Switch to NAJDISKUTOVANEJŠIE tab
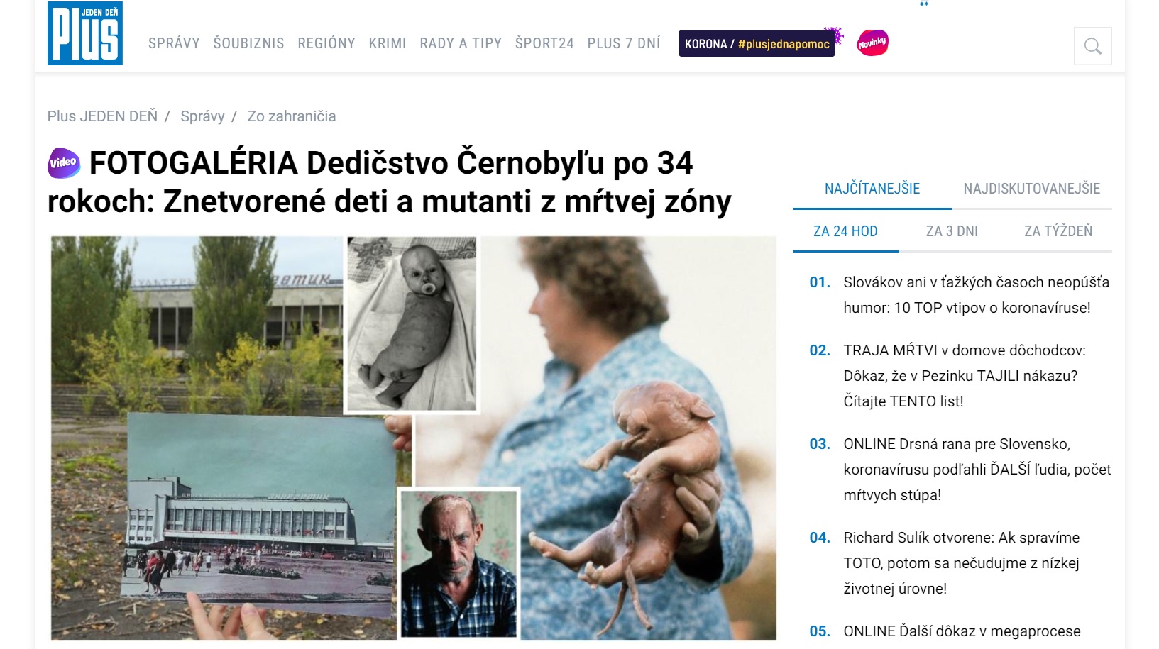1159x649 pixels. click(x=1032, y=189)
